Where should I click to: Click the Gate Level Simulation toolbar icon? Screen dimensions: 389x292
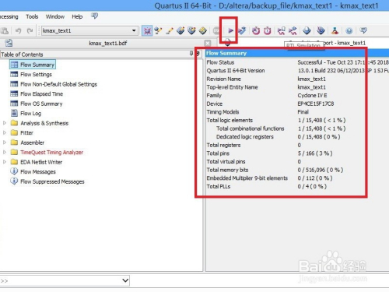coord(293,30)
